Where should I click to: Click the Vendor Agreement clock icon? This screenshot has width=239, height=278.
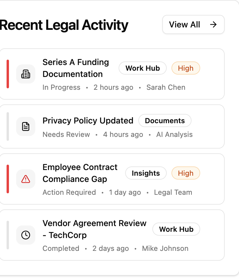pyautogui.click(x=26, y=235)
